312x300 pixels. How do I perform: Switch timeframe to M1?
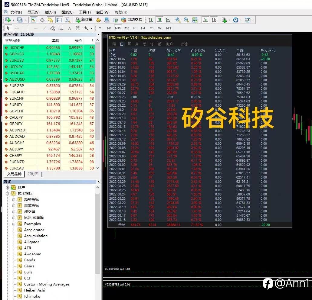tap(101, 28)
